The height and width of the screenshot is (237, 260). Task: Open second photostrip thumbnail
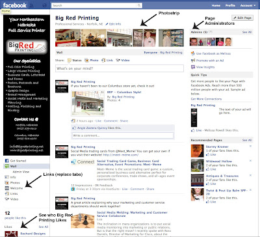(x=94, y=38)
